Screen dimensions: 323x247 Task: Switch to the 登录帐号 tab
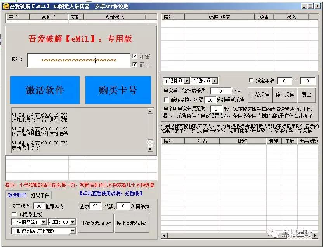17,195
